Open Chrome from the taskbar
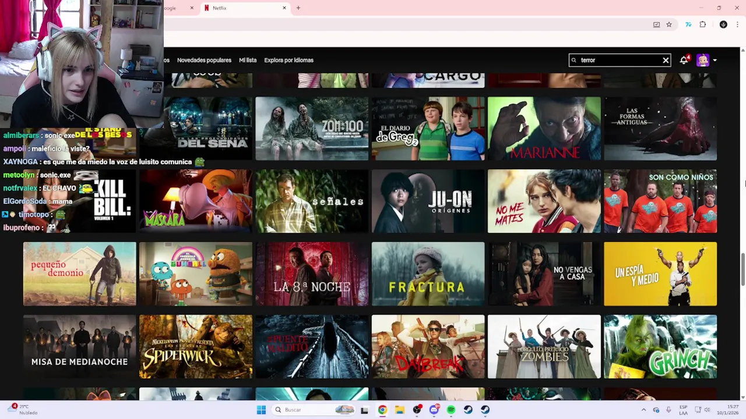This screenshot has height=419, width=746. (382, 410)
